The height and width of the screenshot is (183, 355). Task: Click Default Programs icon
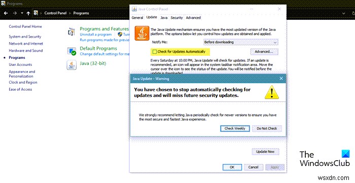tap(72, 51)
